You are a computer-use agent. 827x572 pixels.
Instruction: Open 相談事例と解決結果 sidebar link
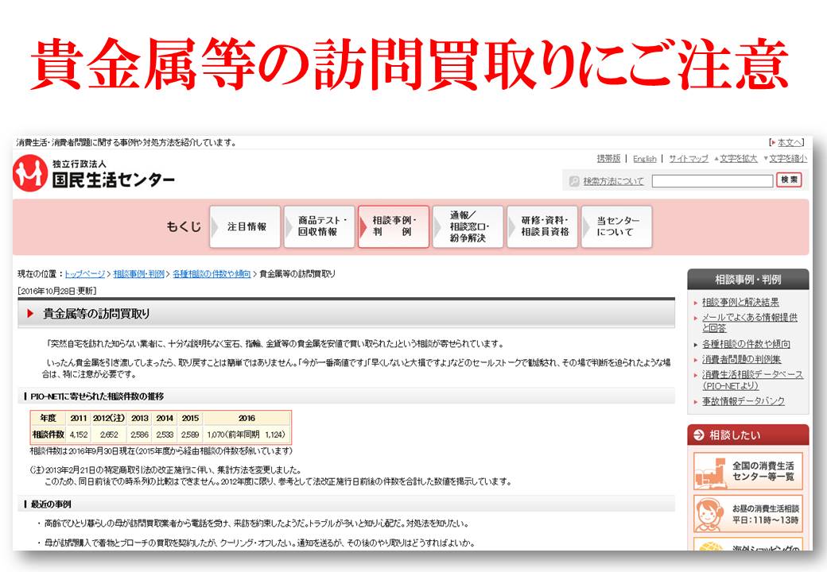(740, 302)
